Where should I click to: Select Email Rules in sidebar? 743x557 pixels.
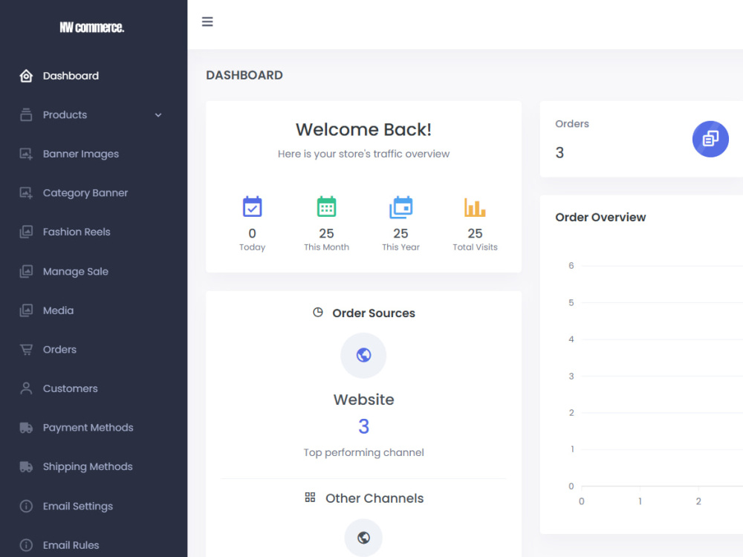(x=71, y=545)
